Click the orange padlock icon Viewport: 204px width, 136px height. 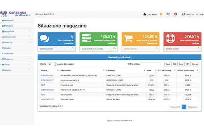(x=161, y=14)
